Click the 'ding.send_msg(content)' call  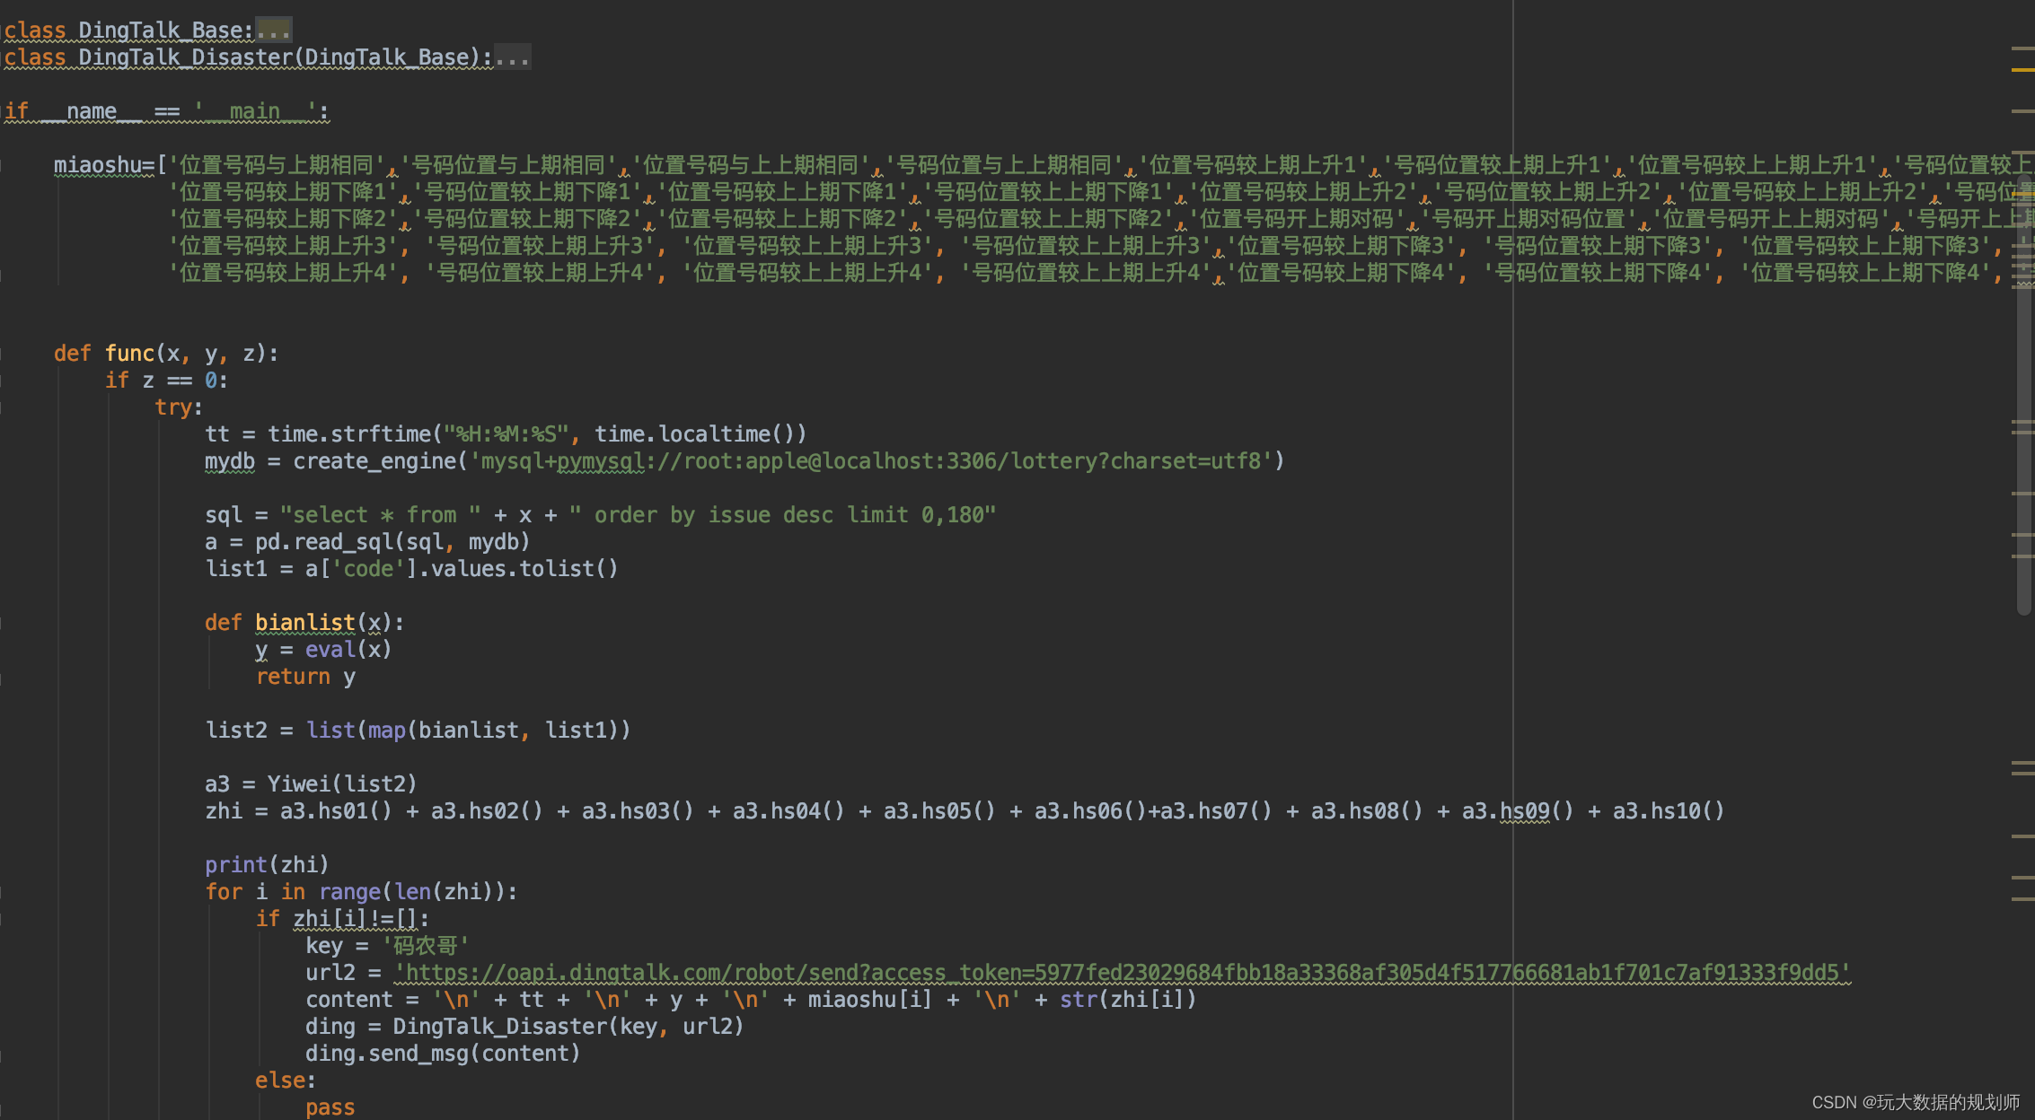443,1054
